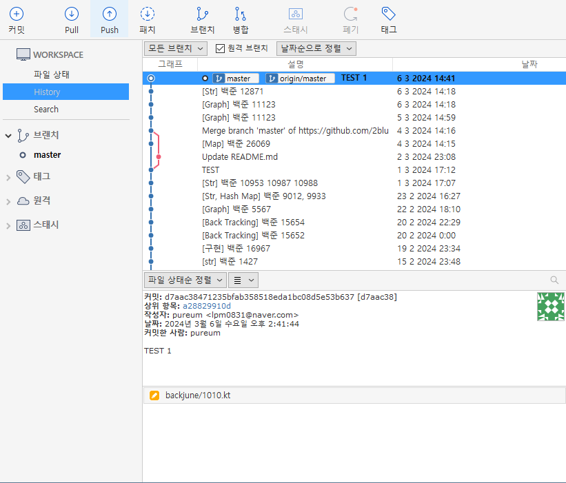
Task: Open the 파일 상태순 정렬 dropdown
Action: coord(185,280)
